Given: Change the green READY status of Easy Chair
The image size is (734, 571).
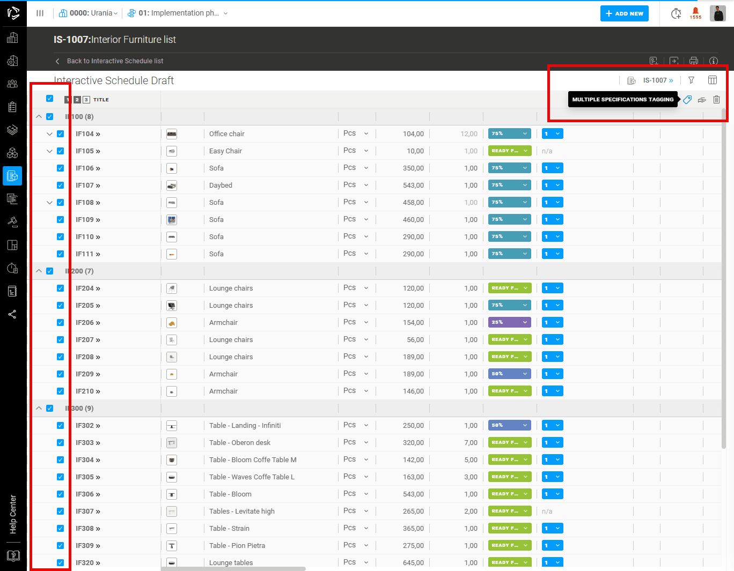Looking at the screenshot, I should point(510,151).
